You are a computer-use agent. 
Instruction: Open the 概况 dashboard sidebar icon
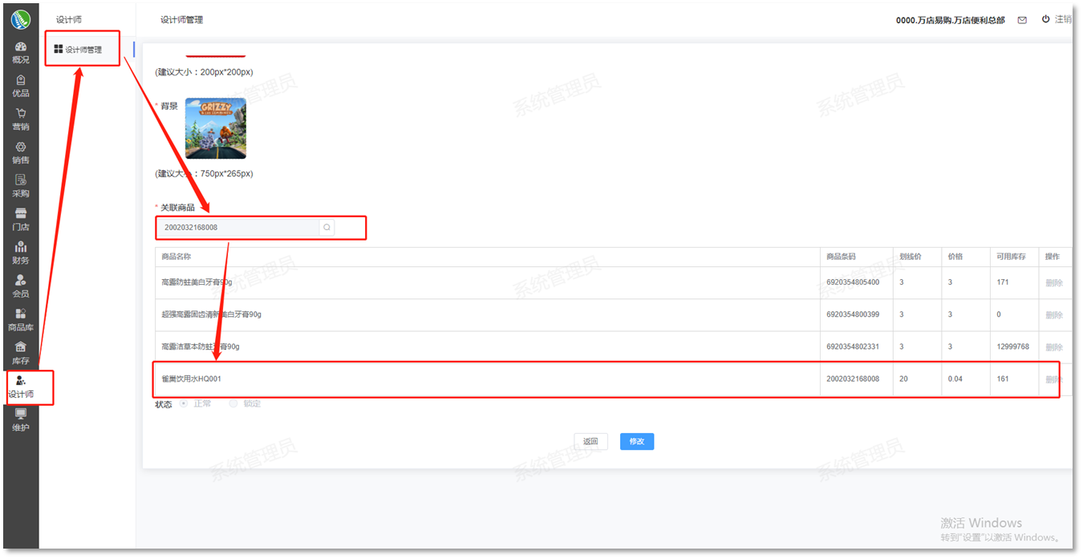(x=21, y=52)
